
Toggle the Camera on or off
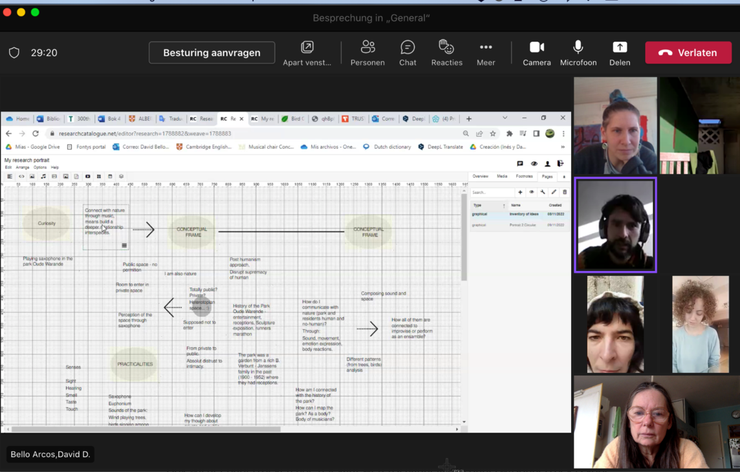[536, 53]
